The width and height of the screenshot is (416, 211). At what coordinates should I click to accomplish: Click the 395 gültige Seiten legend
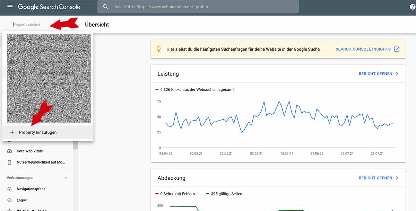[224, 194]
